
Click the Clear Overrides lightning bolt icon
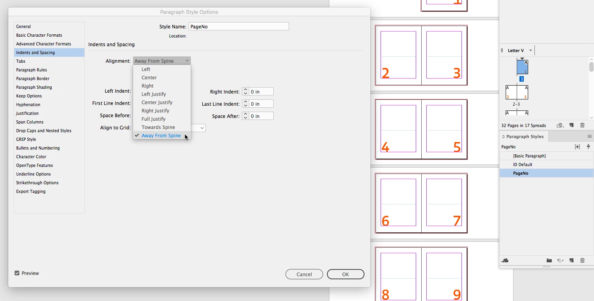(x=588, y=147)
